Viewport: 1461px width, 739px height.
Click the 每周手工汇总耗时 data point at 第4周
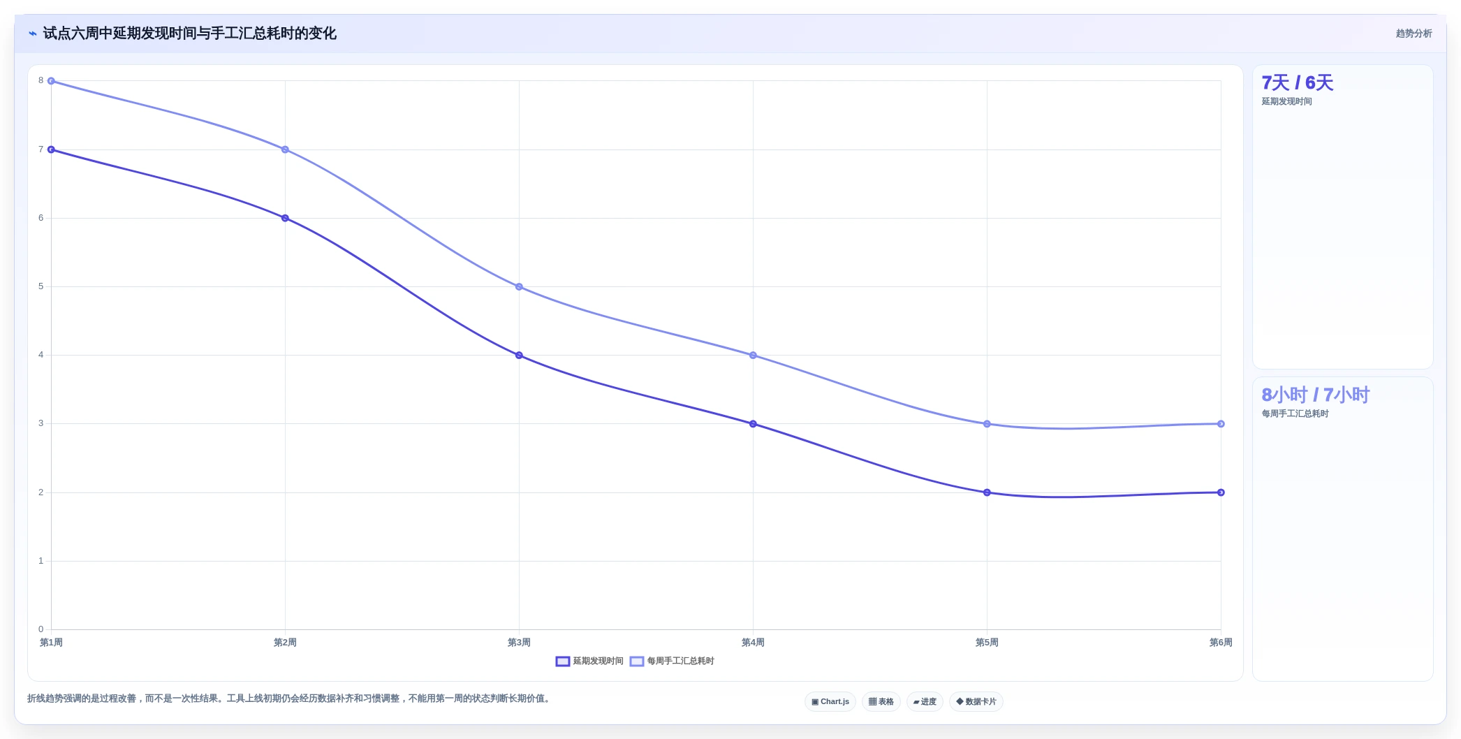tap(753, 356)
